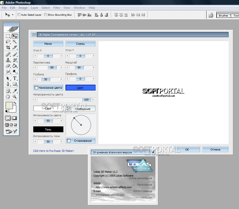Cancel with the Отмена button
The image size is (239, 209).
(x=215, y=150)
